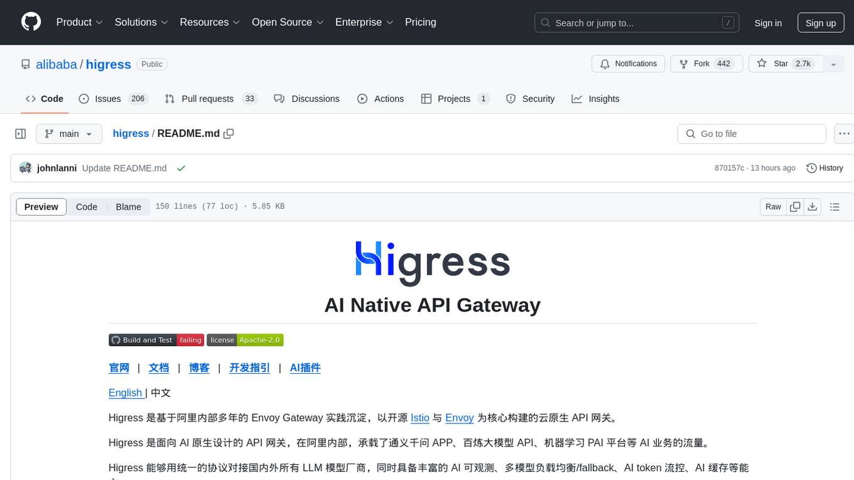Click the Sign in link
The height and width of the screenshot is (480, 854).
(x=768, y=23)
